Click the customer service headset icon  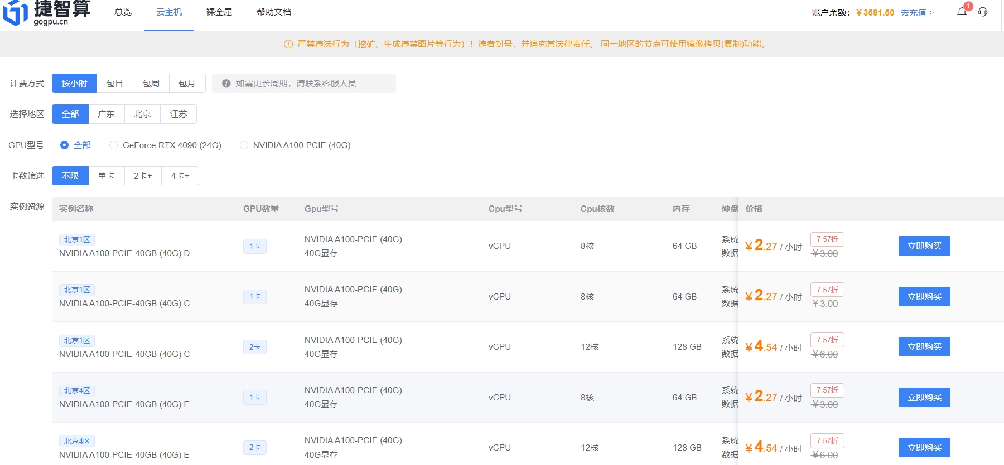point(983,12)
